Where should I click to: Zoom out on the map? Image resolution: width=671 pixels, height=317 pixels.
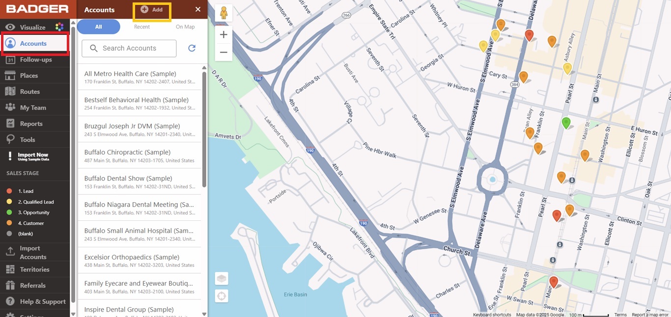point(224,52)
